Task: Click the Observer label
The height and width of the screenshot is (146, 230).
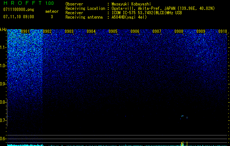Action: point(74,4)
